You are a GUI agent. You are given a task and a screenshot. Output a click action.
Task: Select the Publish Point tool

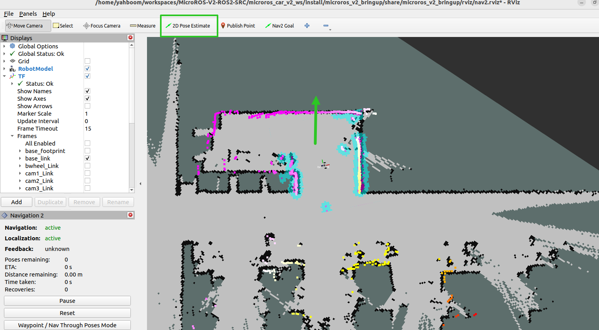(x=238, y=26)
